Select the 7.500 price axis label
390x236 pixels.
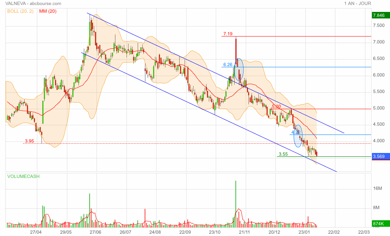[378, 26]
